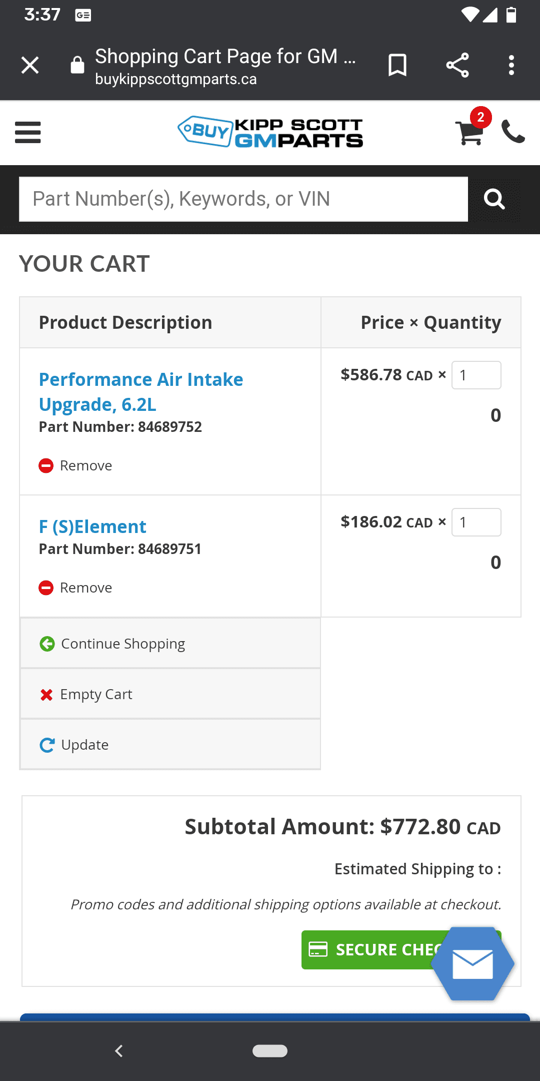Remove the Performance Air Intake Upgrade item
540x1081 pixels.
[x=76, y=466]
